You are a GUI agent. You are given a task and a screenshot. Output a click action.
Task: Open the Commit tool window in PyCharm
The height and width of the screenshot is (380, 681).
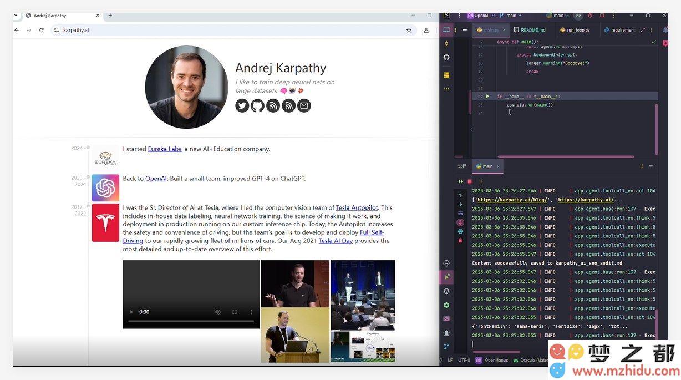coord(446,43)
